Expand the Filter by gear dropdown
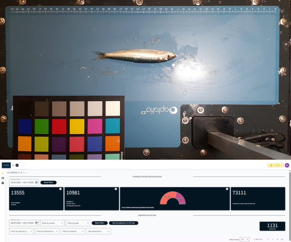Image resolution: width=291 pixels, height=242 pixels. (78, 223)
